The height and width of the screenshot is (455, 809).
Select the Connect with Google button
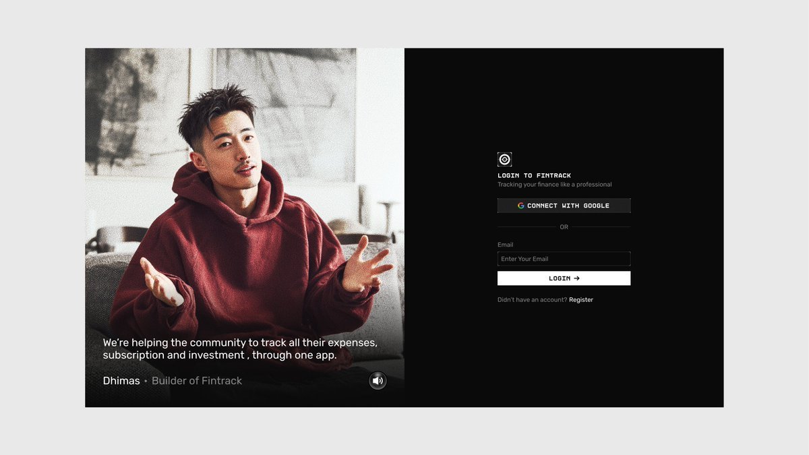click(564, 206)
